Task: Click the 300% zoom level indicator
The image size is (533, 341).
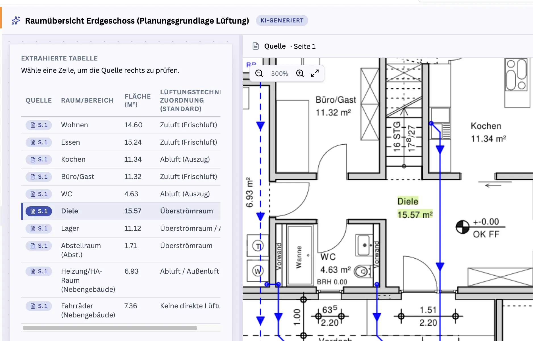Action: coord(279,74)
